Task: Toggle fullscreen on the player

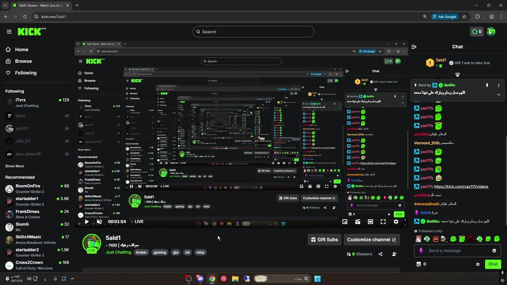Action: click(383, 222)
